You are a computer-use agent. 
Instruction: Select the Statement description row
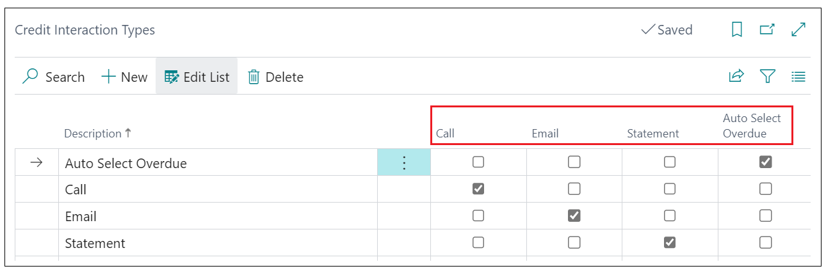[x=95, y=243]
